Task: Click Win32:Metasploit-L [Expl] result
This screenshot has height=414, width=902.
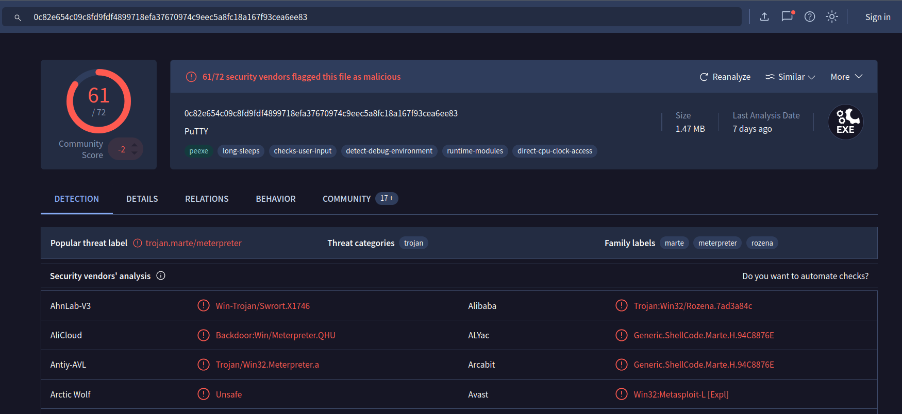Action: tap(681, 394)
